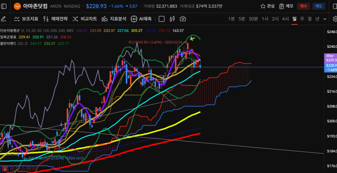Open 비교차트 compare chart icon
Viewport: 337px width, 173px height.
pos(75,19)
